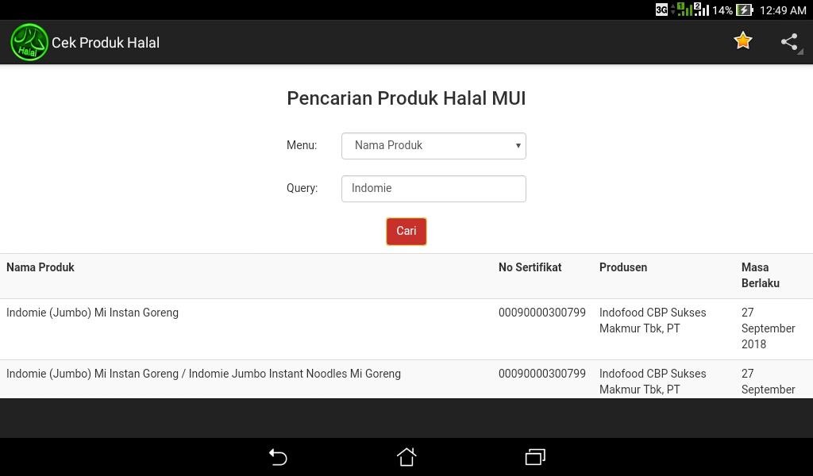
Task: Tap the SIM 2 signal bars
Action: tap(701, 10)
